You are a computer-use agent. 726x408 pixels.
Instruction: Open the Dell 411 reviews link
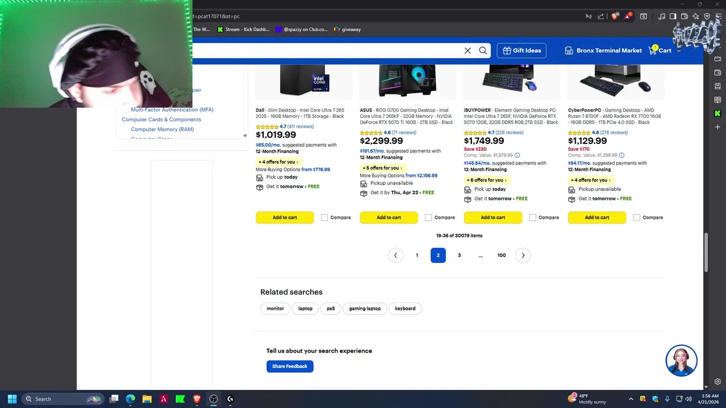(301, 126)
